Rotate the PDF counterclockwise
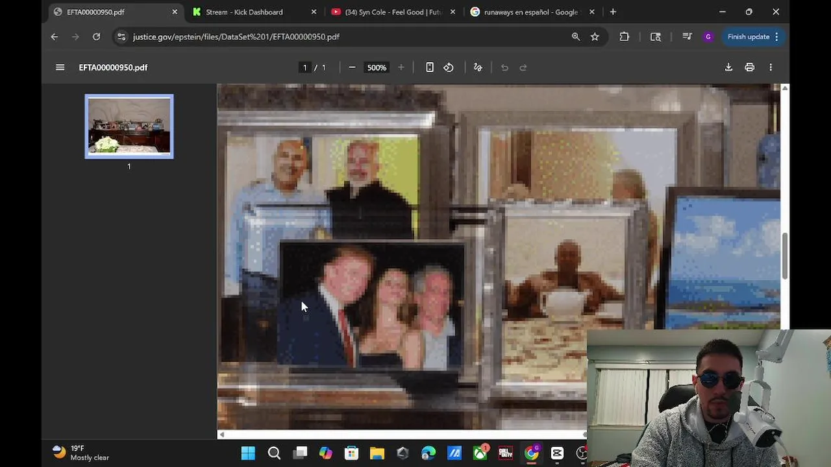The width and height of the screenshot is (831, 467). (449, 67)
